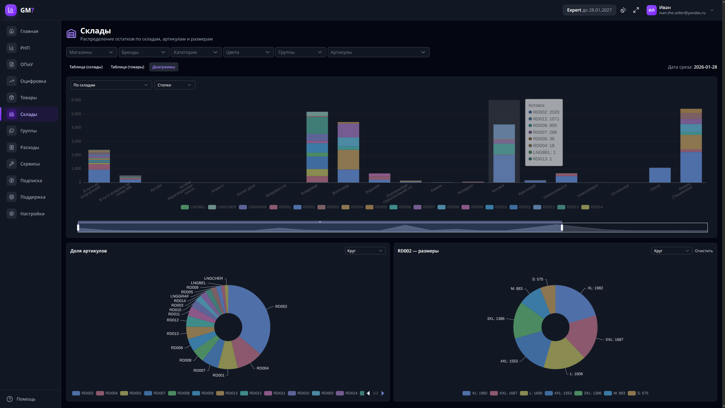Click the Поддержка lifebuoy icon
The image size is (725, 408).
click(12, 197)
